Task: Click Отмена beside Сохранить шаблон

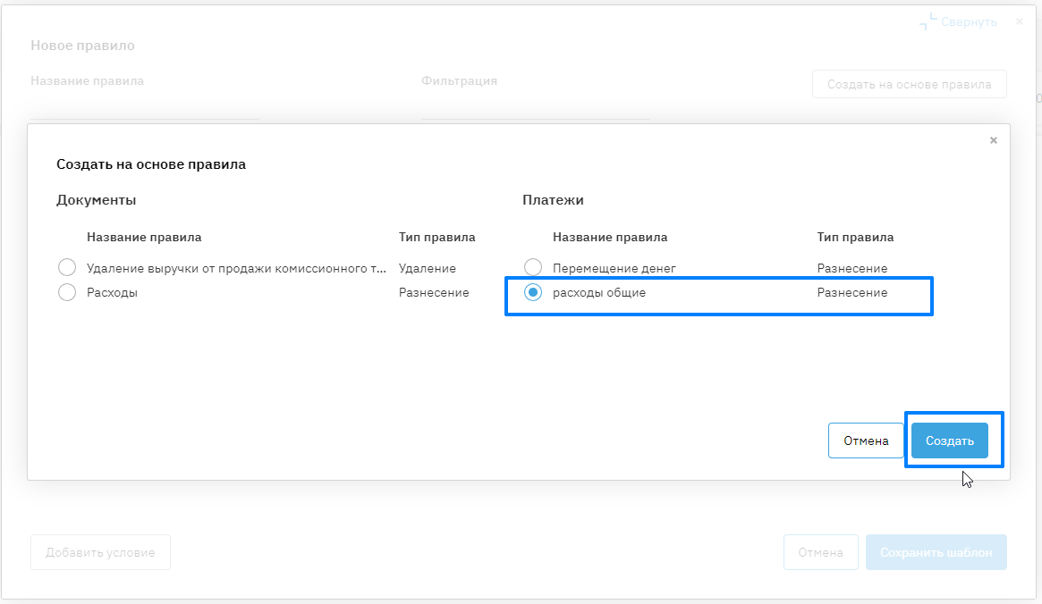Action: (820, 552)
